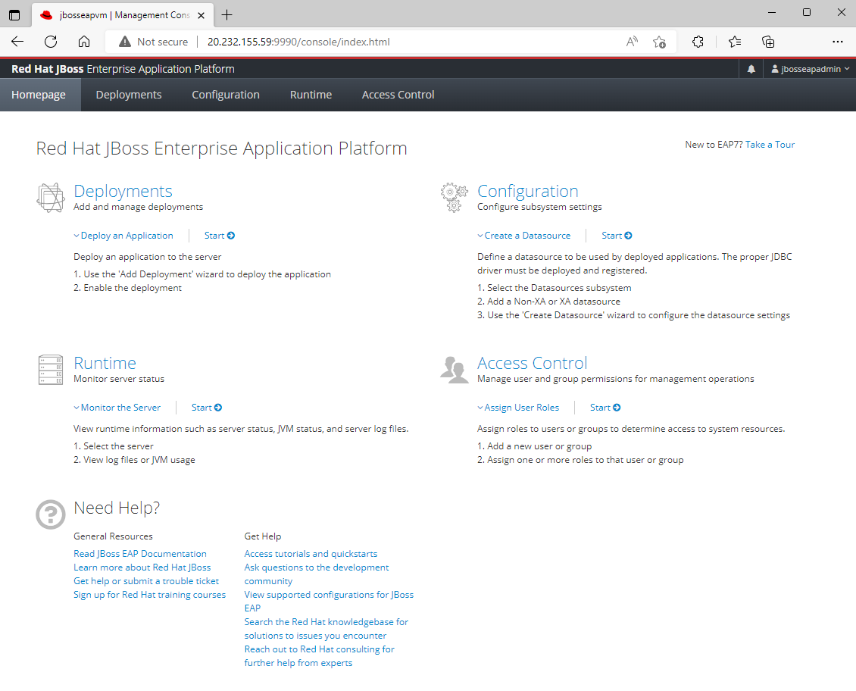Viewport: 856px width, 691px height.
Task: Open Access tutorials and quickstarts link
Action: (311, 553)
